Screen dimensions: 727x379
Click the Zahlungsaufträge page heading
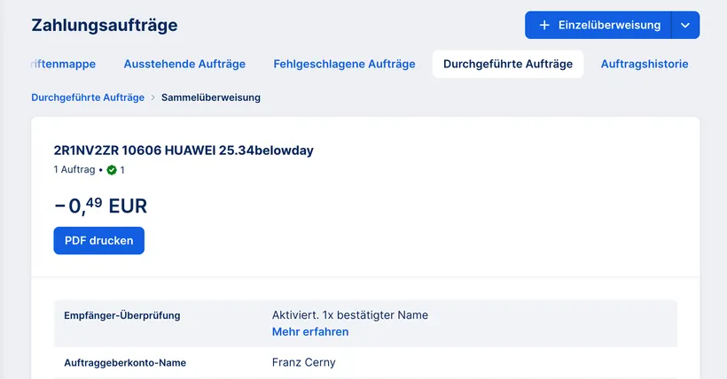105,25
